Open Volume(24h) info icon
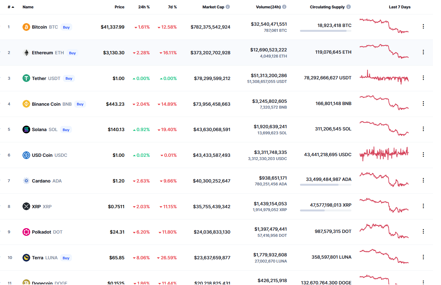Viewport: 441px width, 285px height. point(284,7)
